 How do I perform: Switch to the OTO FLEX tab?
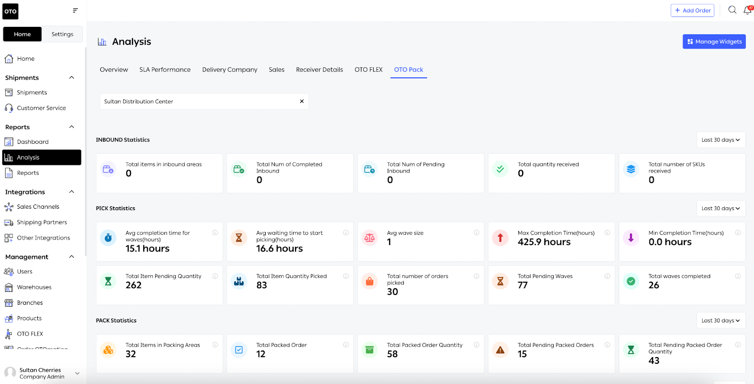[x=369, y=70]
